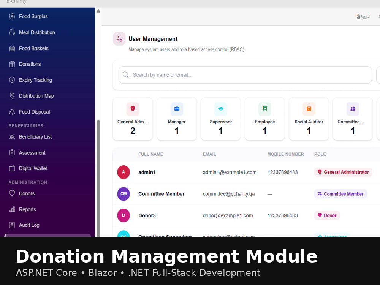380x285 pixels.
Task: Click the Audit Log icon
Action: point(12,225)
